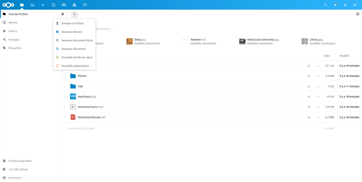Image resolution: width=362 pixels, height=182 pixels.
Task: Open the Activity lightning bolt icon
Action: [x=43, y=5]
